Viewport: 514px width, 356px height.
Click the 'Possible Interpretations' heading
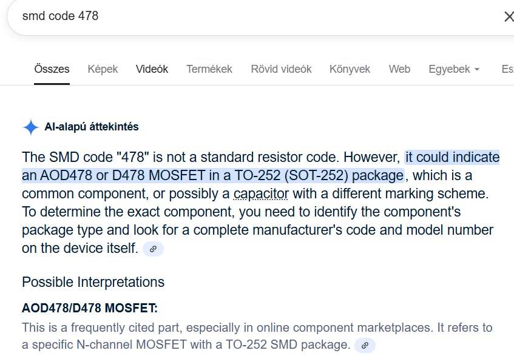pyautogui.click(x=93, y=282)
